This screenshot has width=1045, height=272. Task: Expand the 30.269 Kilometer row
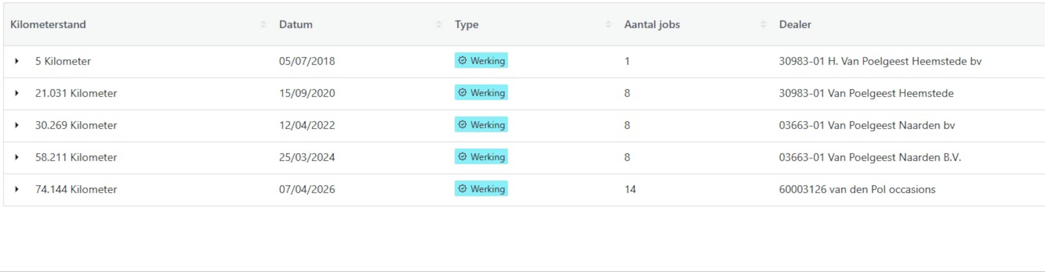coord(17,125)
